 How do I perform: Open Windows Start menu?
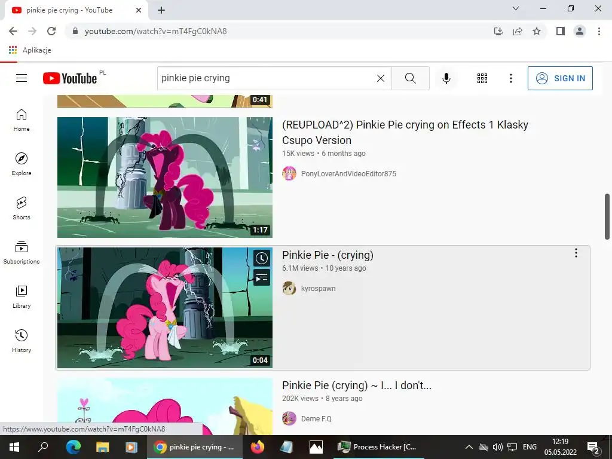pos(14,447)
